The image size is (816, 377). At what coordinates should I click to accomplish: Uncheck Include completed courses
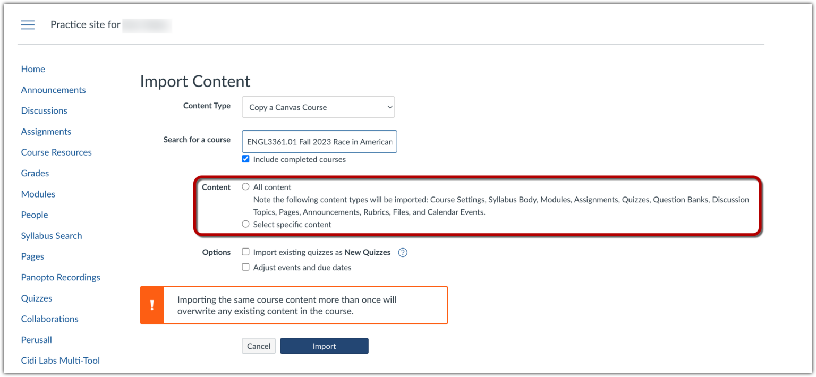click(245, 159)
